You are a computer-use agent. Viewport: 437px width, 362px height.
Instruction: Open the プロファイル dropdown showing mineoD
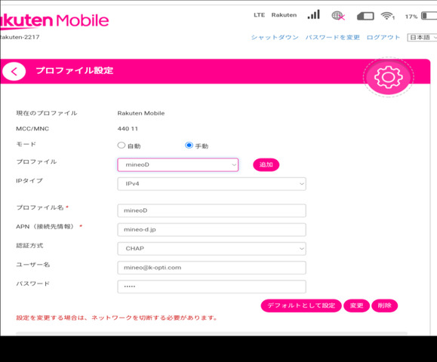(x=178, y=165)
